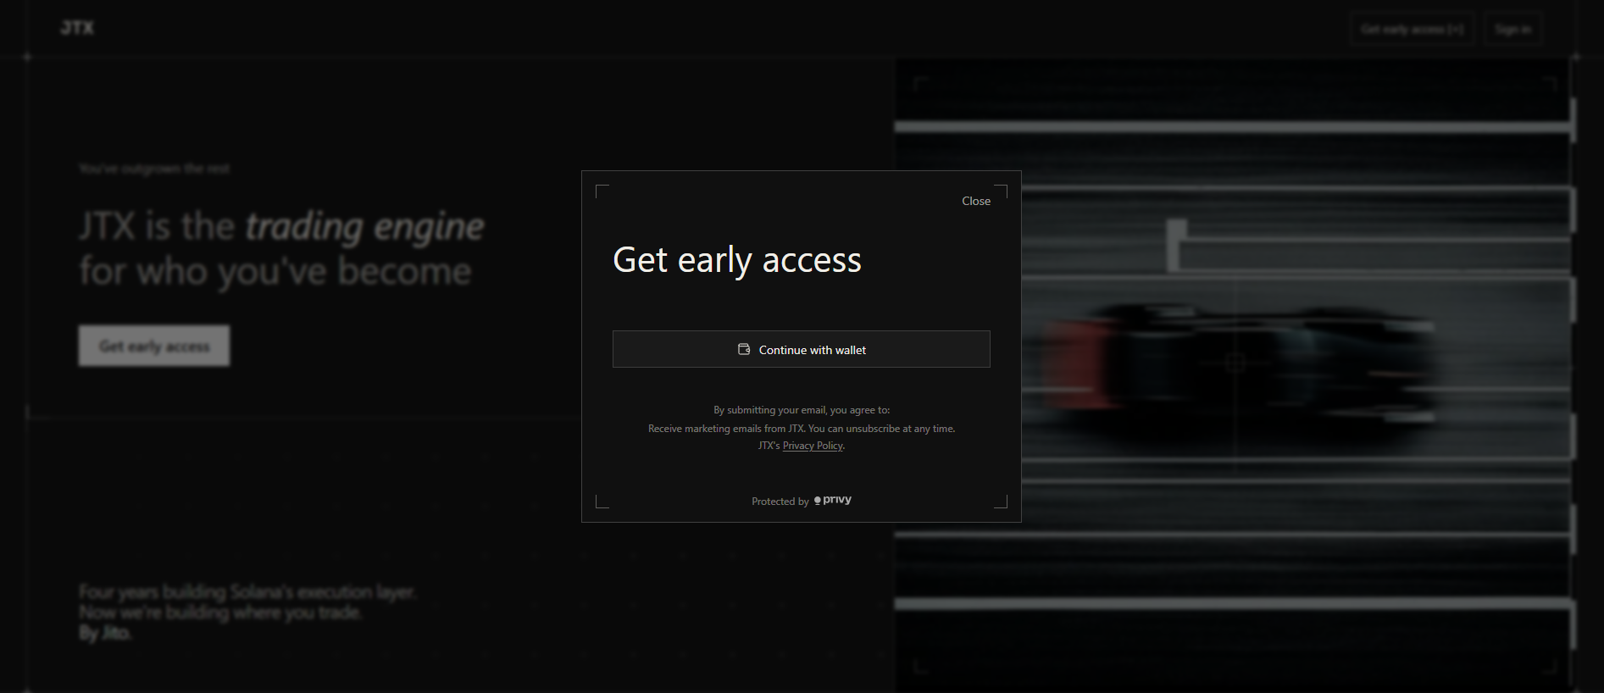Click the text "By submitting your email, you agree to:"
Image resolution: width=1604 pixels, height=693 pixels.
(x=802, y=410)
